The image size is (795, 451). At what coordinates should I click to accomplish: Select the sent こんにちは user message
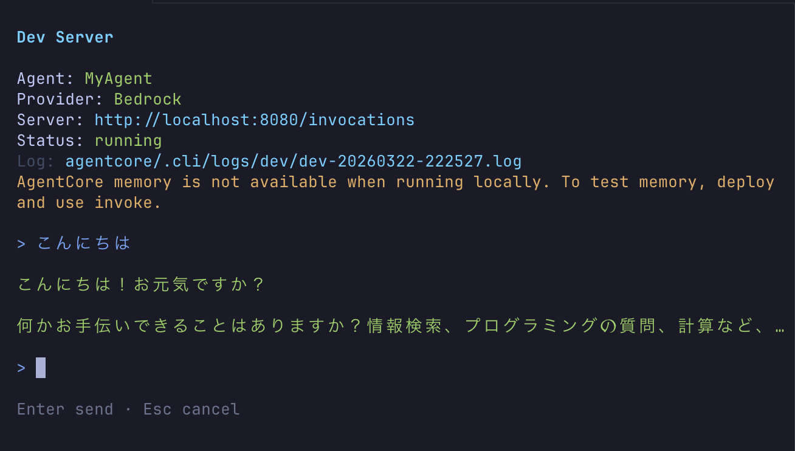point(84,244)
